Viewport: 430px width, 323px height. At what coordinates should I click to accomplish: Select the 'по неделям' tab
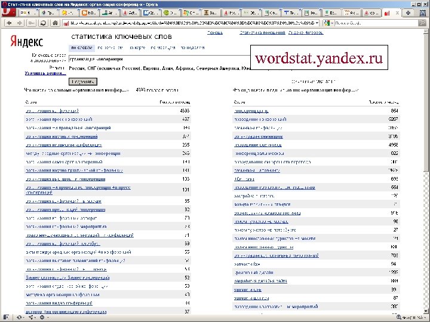[x=192, y=48]
